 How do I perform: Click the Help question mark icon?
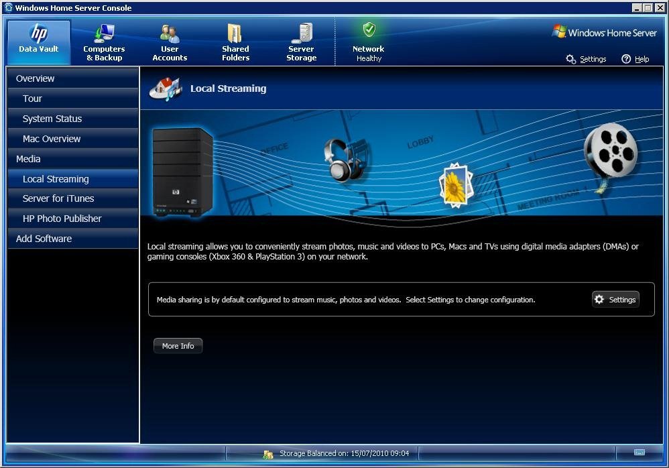point(626,59)
